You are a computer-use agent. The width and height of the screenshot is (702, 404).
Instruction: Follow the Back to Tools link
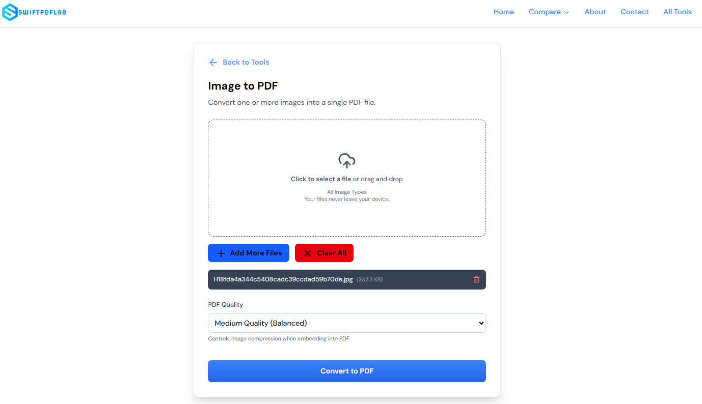click(246, 62)
